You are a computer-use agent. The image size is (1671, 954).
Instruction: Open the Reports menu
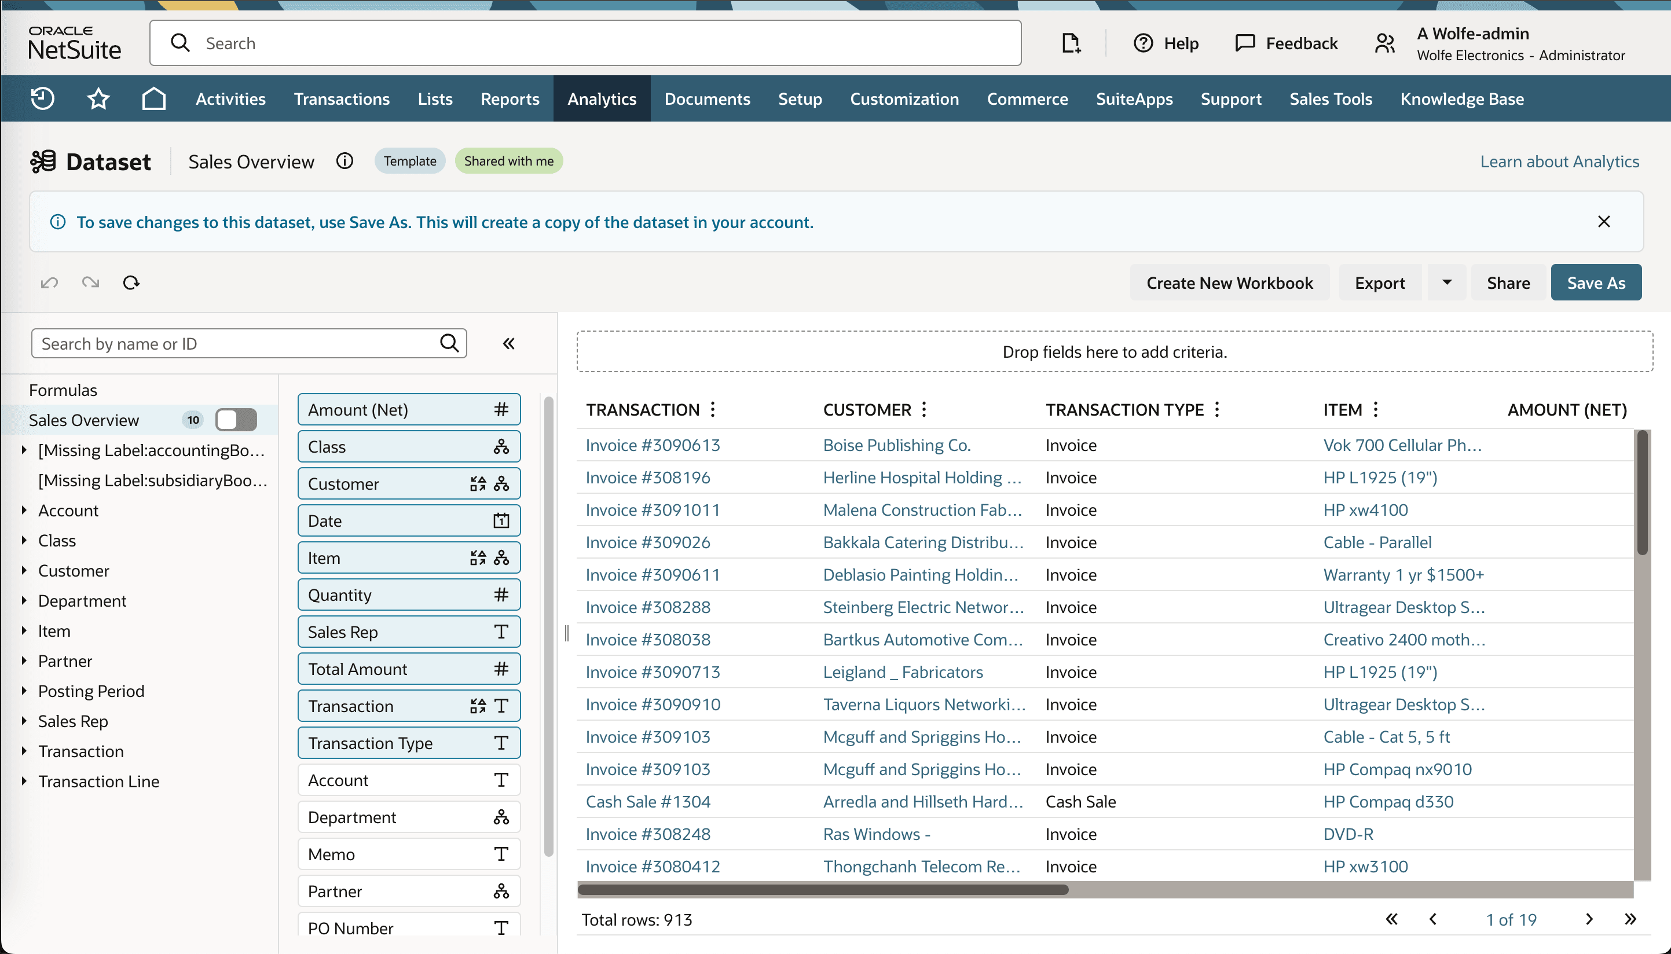click(510, 98)
